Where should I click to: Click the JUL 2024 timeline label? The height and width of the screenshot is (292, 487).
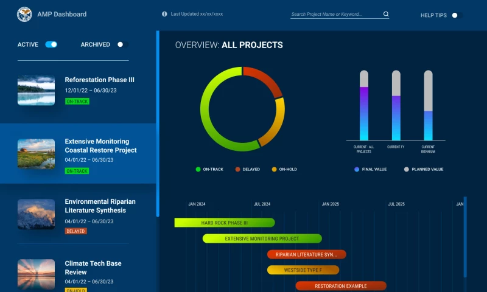[262, 204]
